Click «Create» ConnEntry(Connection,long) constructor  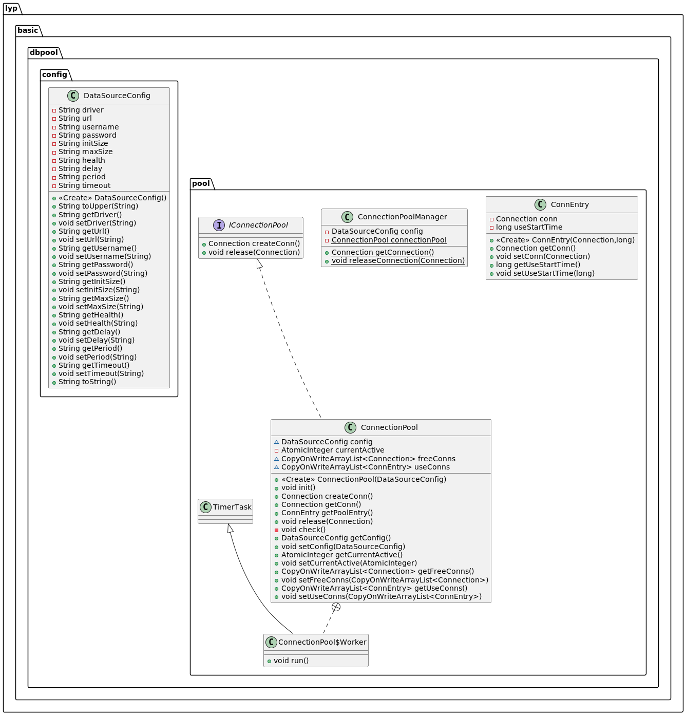point(565,240)
